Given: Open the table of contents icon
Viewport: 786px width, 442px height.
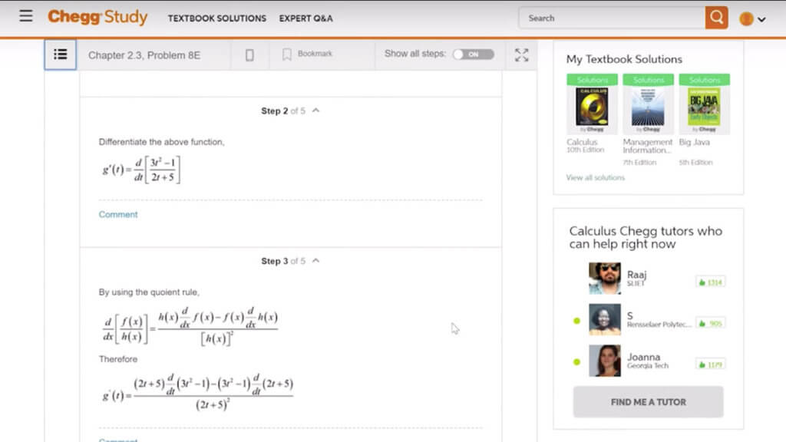Looking at the screenshot, I should (60, 54).
